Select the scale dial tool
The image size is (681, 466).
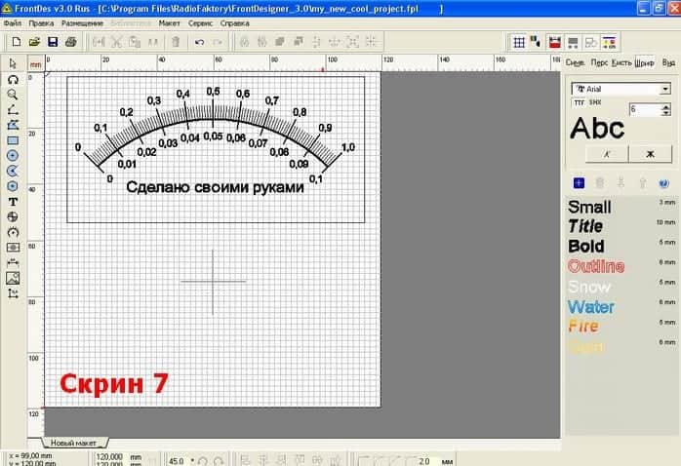pyautogui.click(x=13, y=232)
